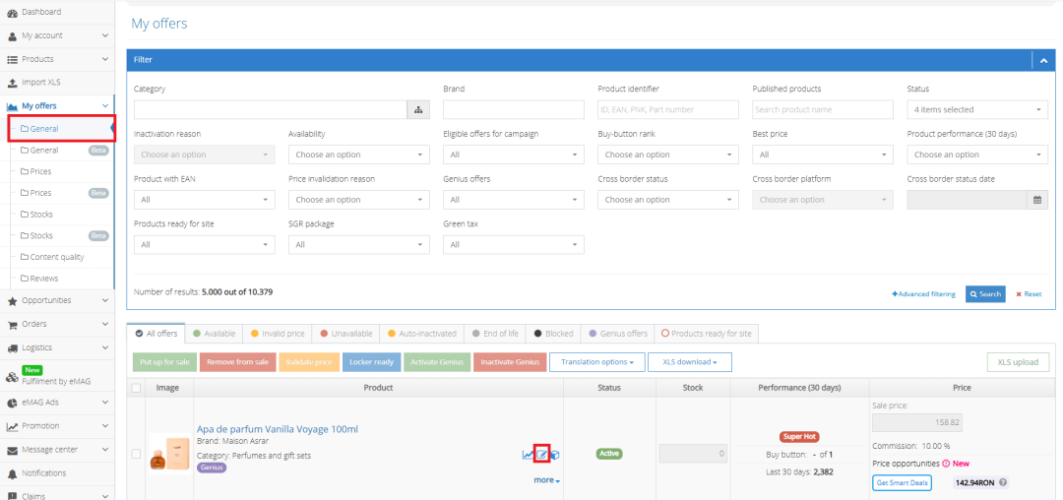Click the Fulfilment by eMAG boxes icon

pos(12,378)
